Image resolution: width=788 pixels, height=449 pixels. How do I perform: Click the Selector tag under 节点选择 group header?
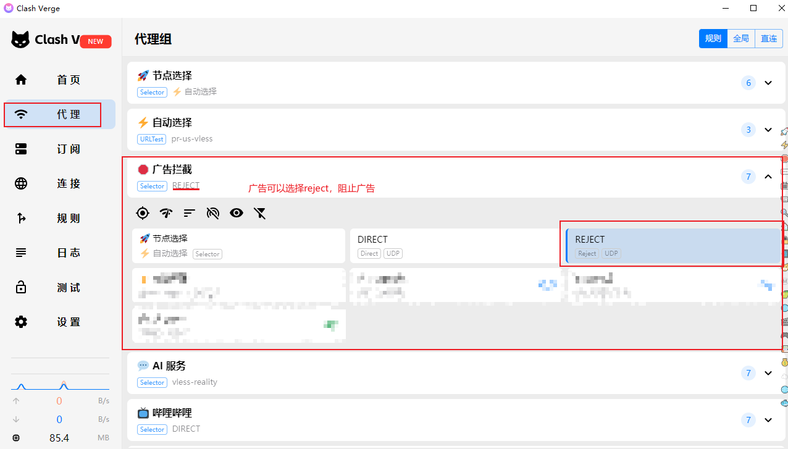click(x=152, y=92)
